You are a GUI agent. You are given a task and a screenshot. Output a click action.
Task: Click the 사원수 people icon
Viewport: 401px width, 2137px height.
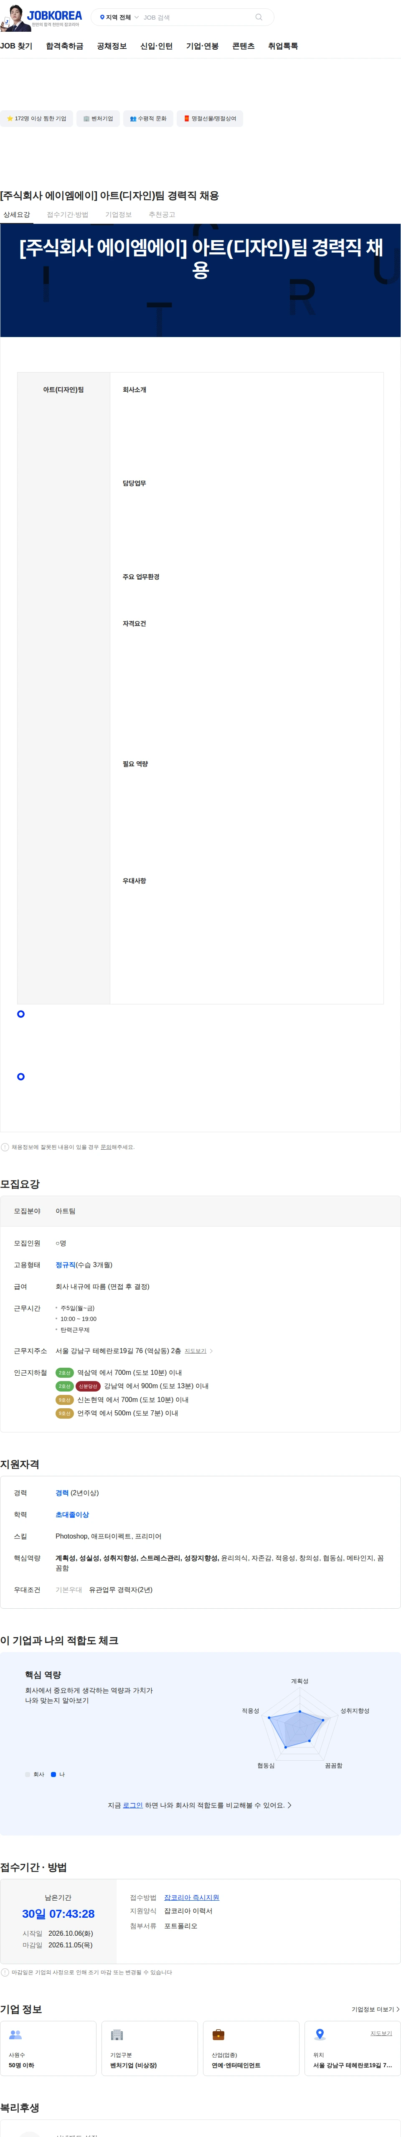(15, 2034)
